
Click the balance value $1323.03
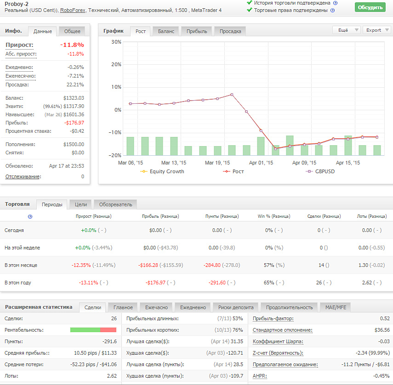(74, 98)
